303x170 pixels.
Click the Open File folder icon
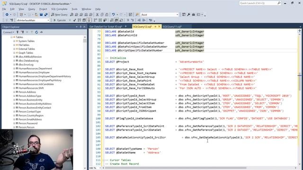coord(36,15)
